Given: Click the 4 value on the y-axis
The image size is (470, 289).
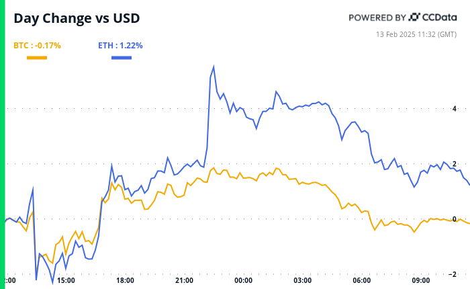Looking at the screenshot, I should click(x=455, y=108).
